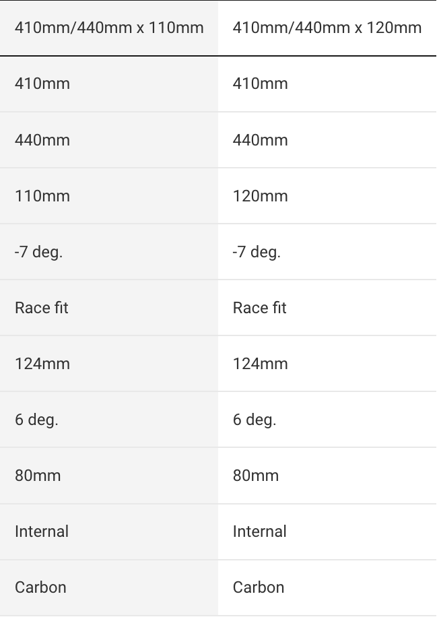This screenshot has height=617, width=439.
Task: Click the 80mm cell in the 110mm column
Action: (38, 476)
